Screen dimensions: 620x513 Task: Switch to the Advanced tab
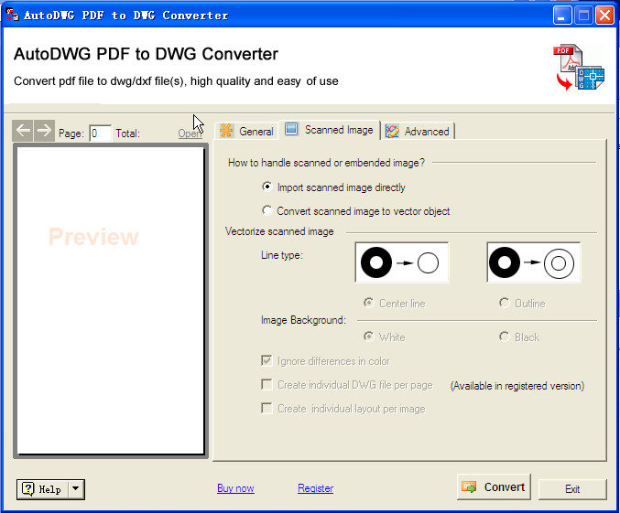pos(418,131)
